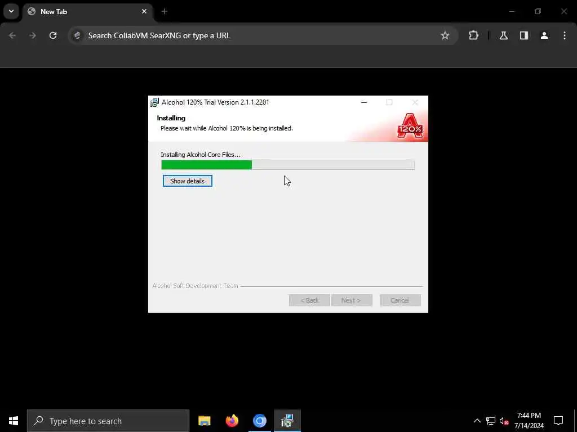
Task: Click the taskbar search box
Action: pos(108,421)
